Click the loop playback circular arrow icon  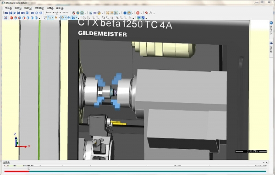[x=37, y=13]
